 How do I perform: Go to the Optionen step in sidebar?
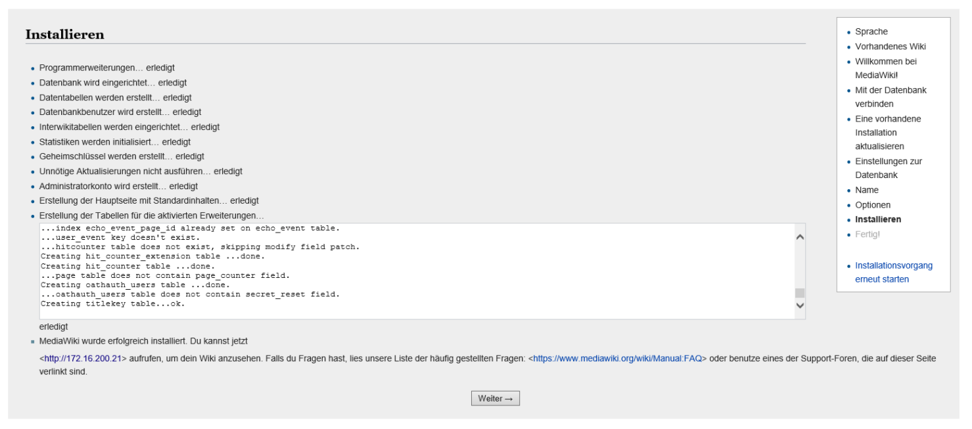tap(873, 205)
